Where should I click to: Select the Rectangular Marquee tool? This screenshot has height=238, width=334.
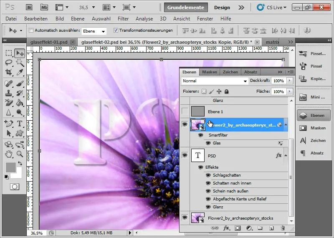pyautogui.click(x=8, y=53)
